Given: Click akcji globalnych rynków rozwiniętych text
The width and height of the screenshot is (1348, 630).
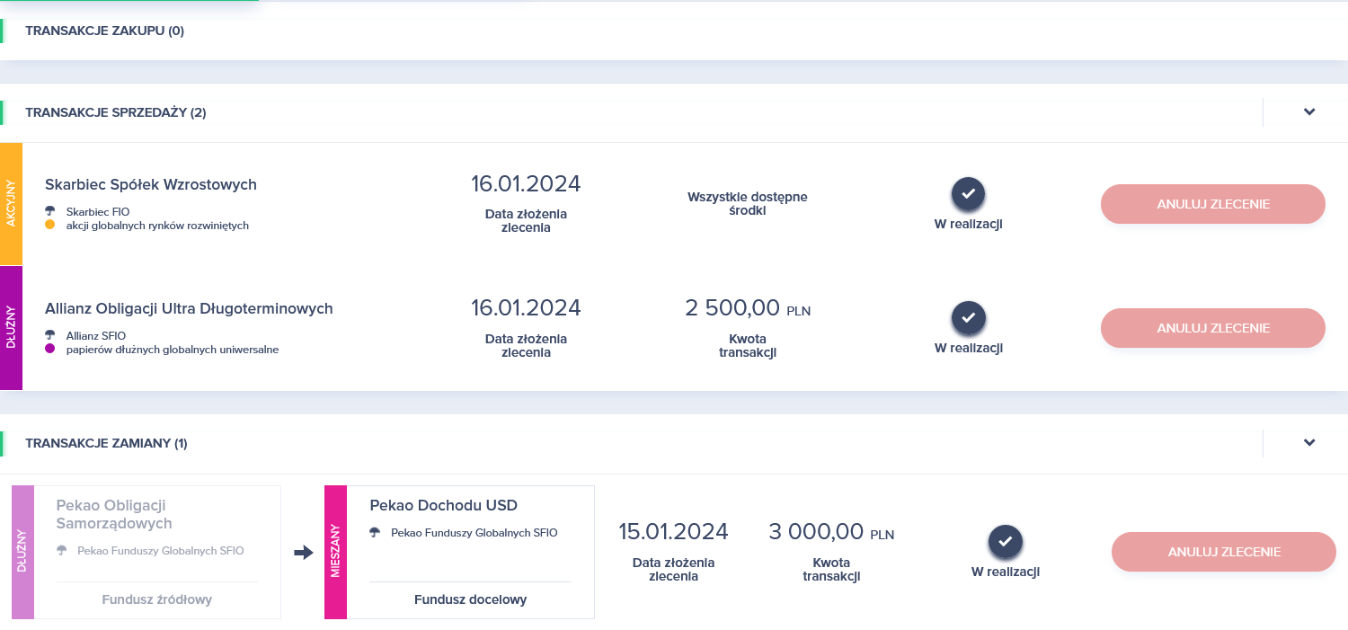Looking at the screenshot, I should point(157,226).
